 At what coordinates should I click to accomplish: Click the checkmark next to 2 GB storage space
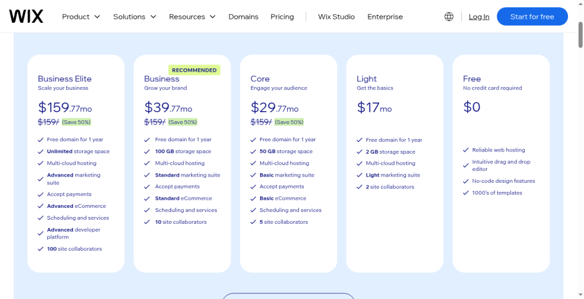pos(359,151)
